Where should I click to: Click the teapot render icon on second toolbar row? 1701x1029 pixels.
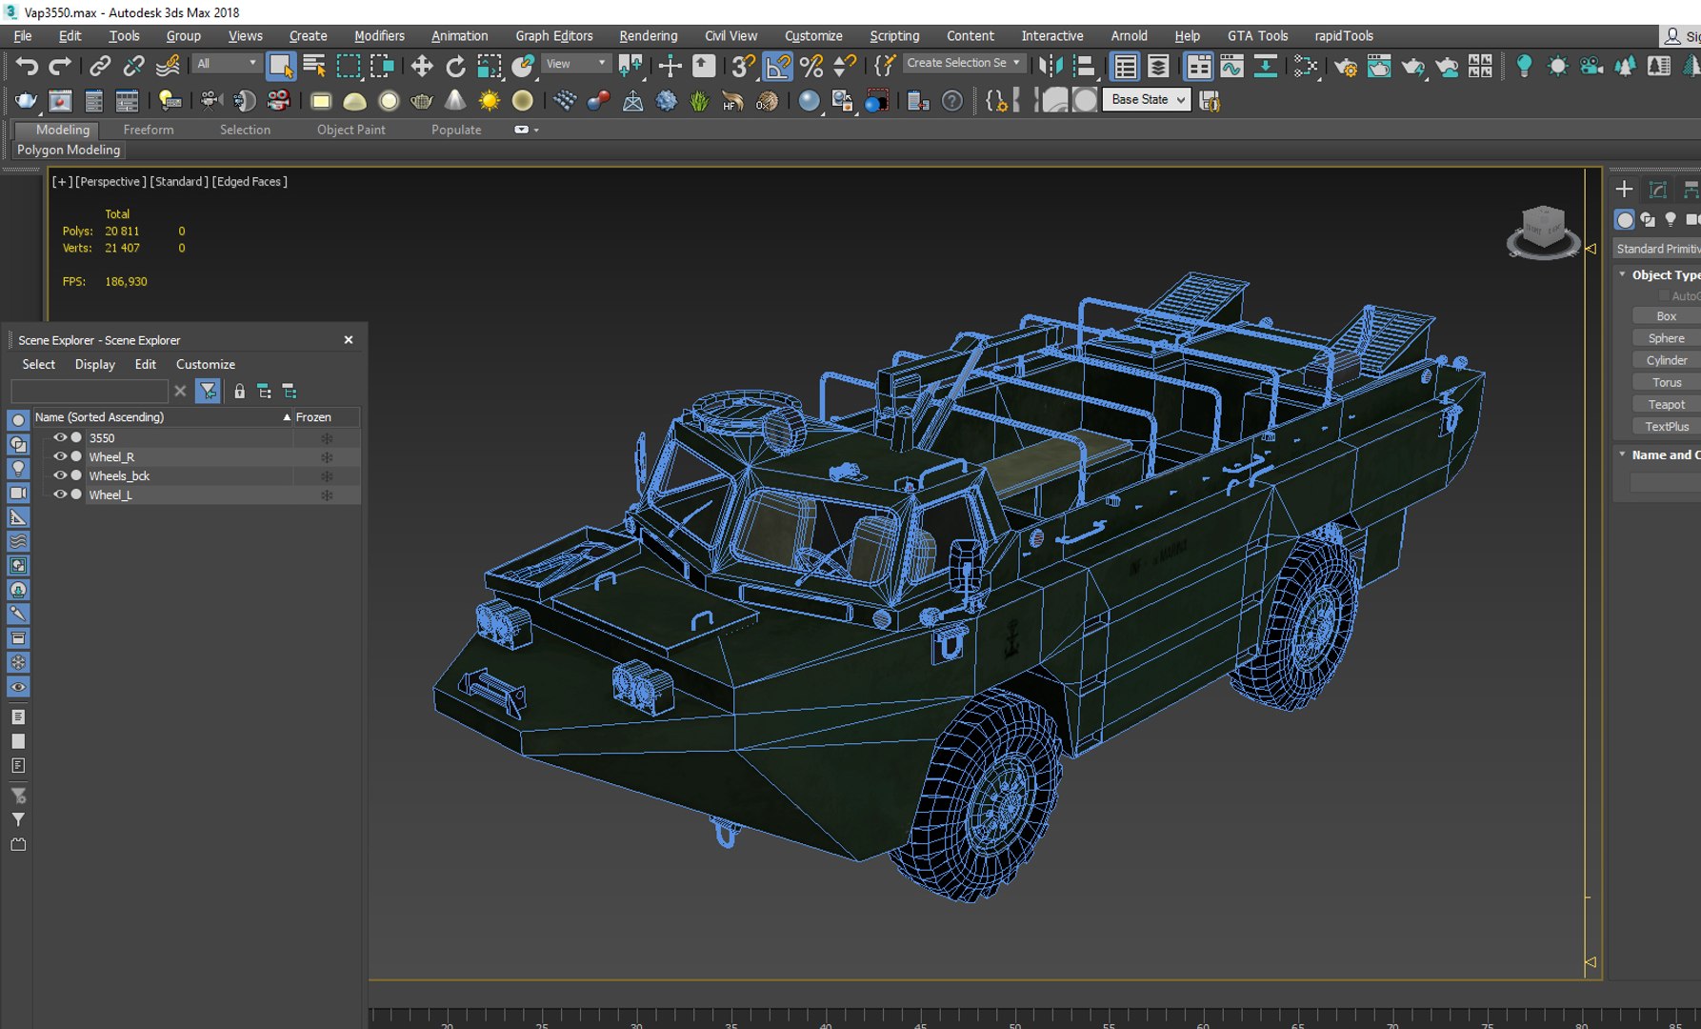(26, 100)
